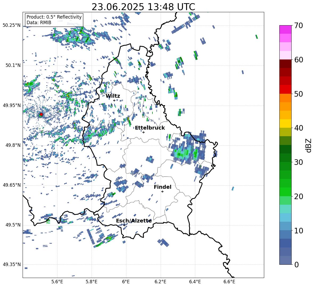Click the 6.6°E longitude label

(229, 282)
